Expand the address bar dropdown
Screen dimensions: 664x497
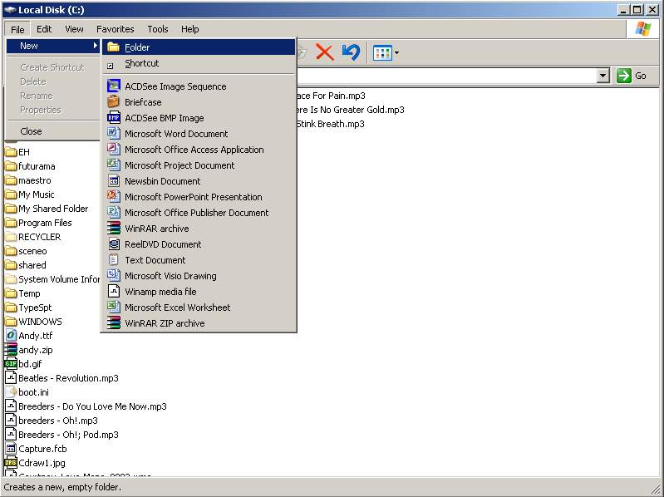(603, 76)
